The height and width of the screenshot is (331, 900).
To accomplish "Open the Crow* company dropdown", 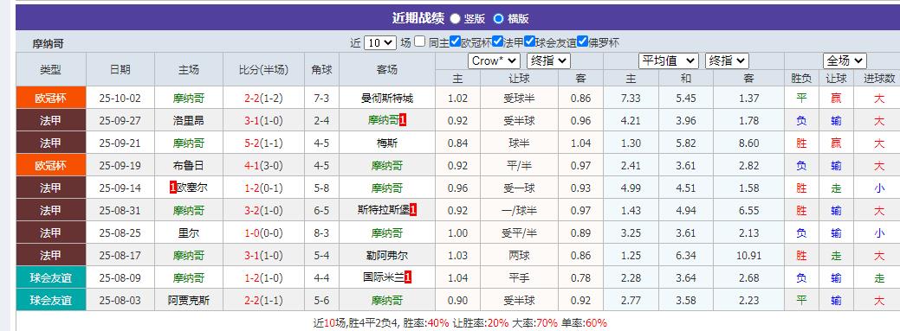I will pyautogui.click(x=495, y=60).
